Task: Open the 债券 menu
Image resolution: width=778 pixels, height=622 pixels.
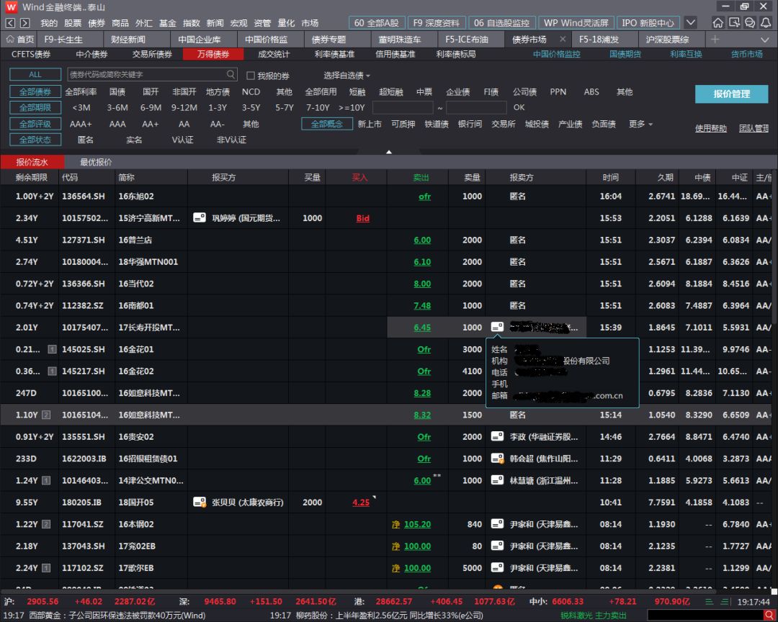Action: tap(97, 23)
